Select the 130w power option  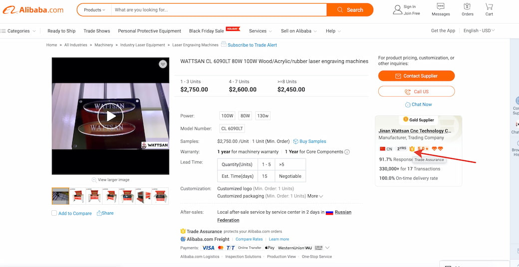point(262,116)
